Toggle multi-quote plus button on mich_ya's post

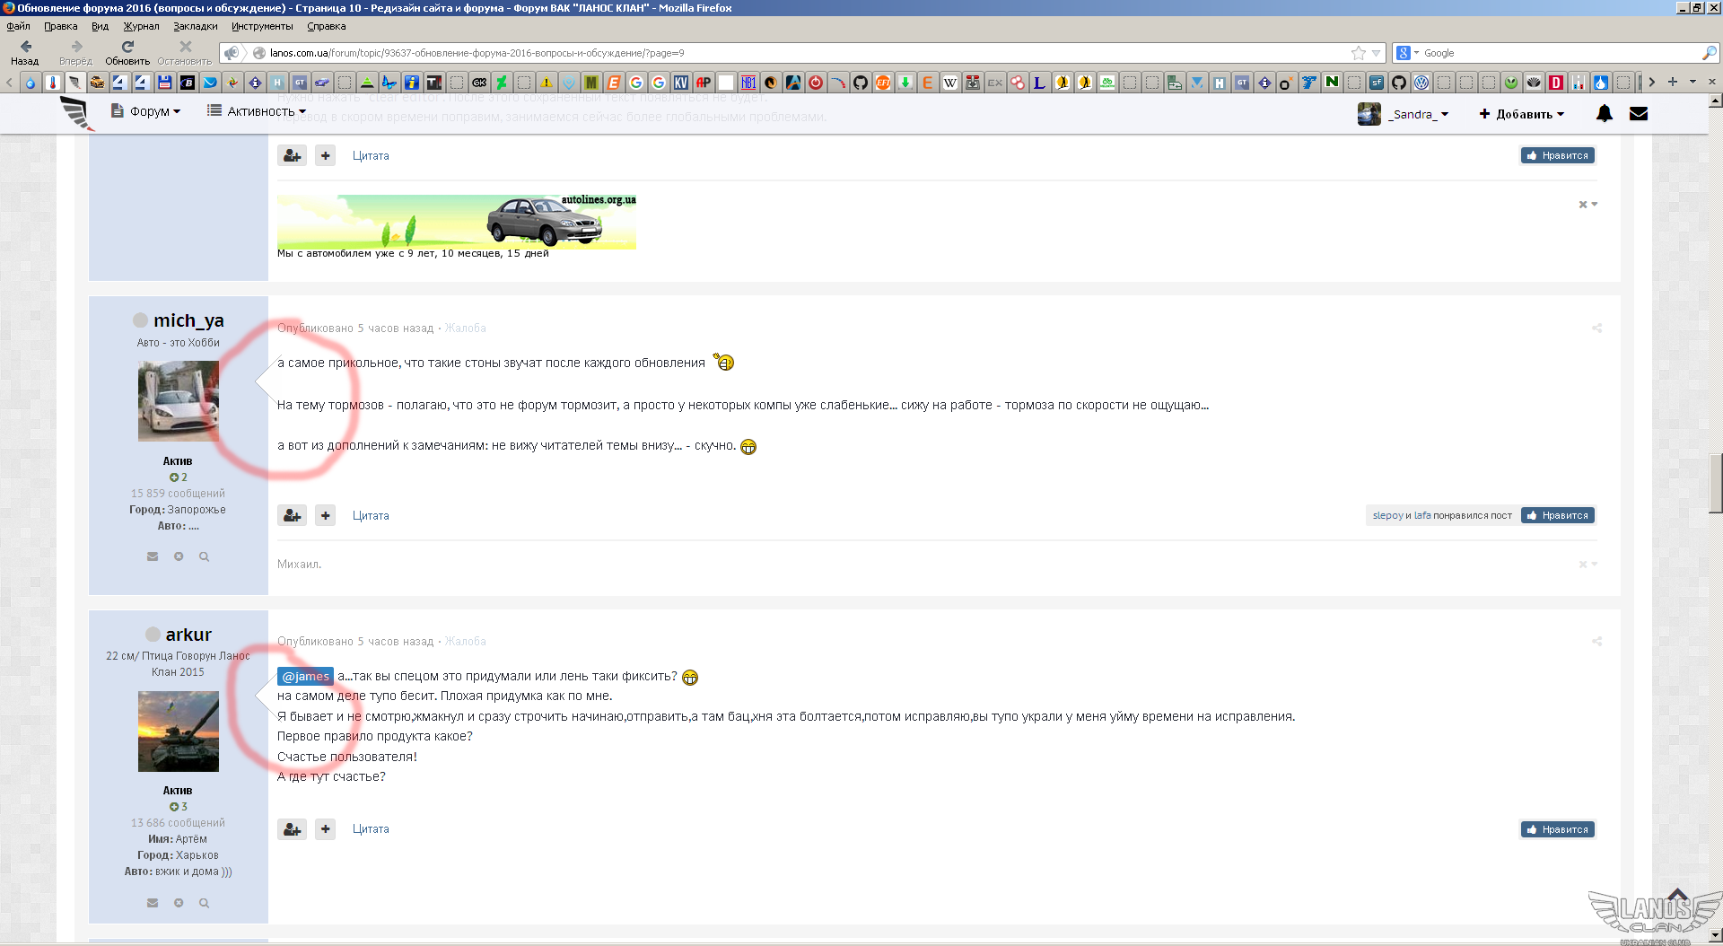click(326, 515)
